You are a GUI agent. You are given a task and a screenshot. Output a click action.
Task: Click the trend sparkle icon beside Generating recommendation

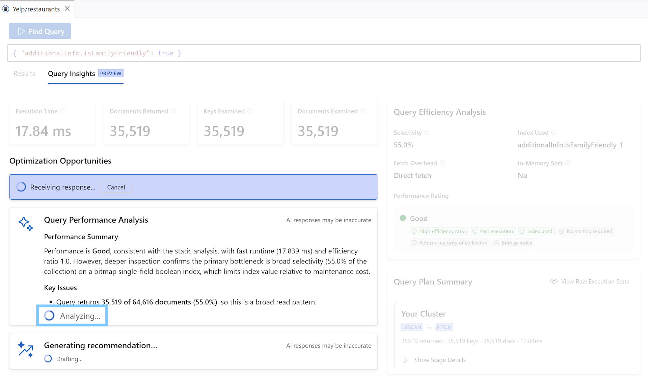[26, 349]
